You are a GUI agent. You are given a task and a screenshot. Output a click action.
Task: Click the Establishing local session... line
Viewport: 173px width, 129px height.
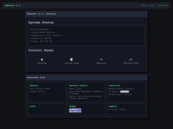pos(47,35)
